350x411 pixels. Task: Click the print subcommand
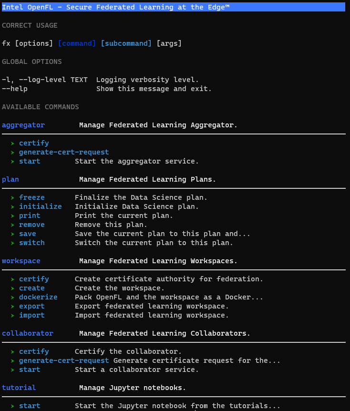30,216
